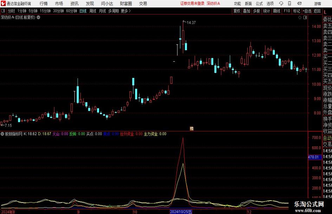Open the 市场 menu
Viewport: 332px width, 214px height.
pos(59,4)
